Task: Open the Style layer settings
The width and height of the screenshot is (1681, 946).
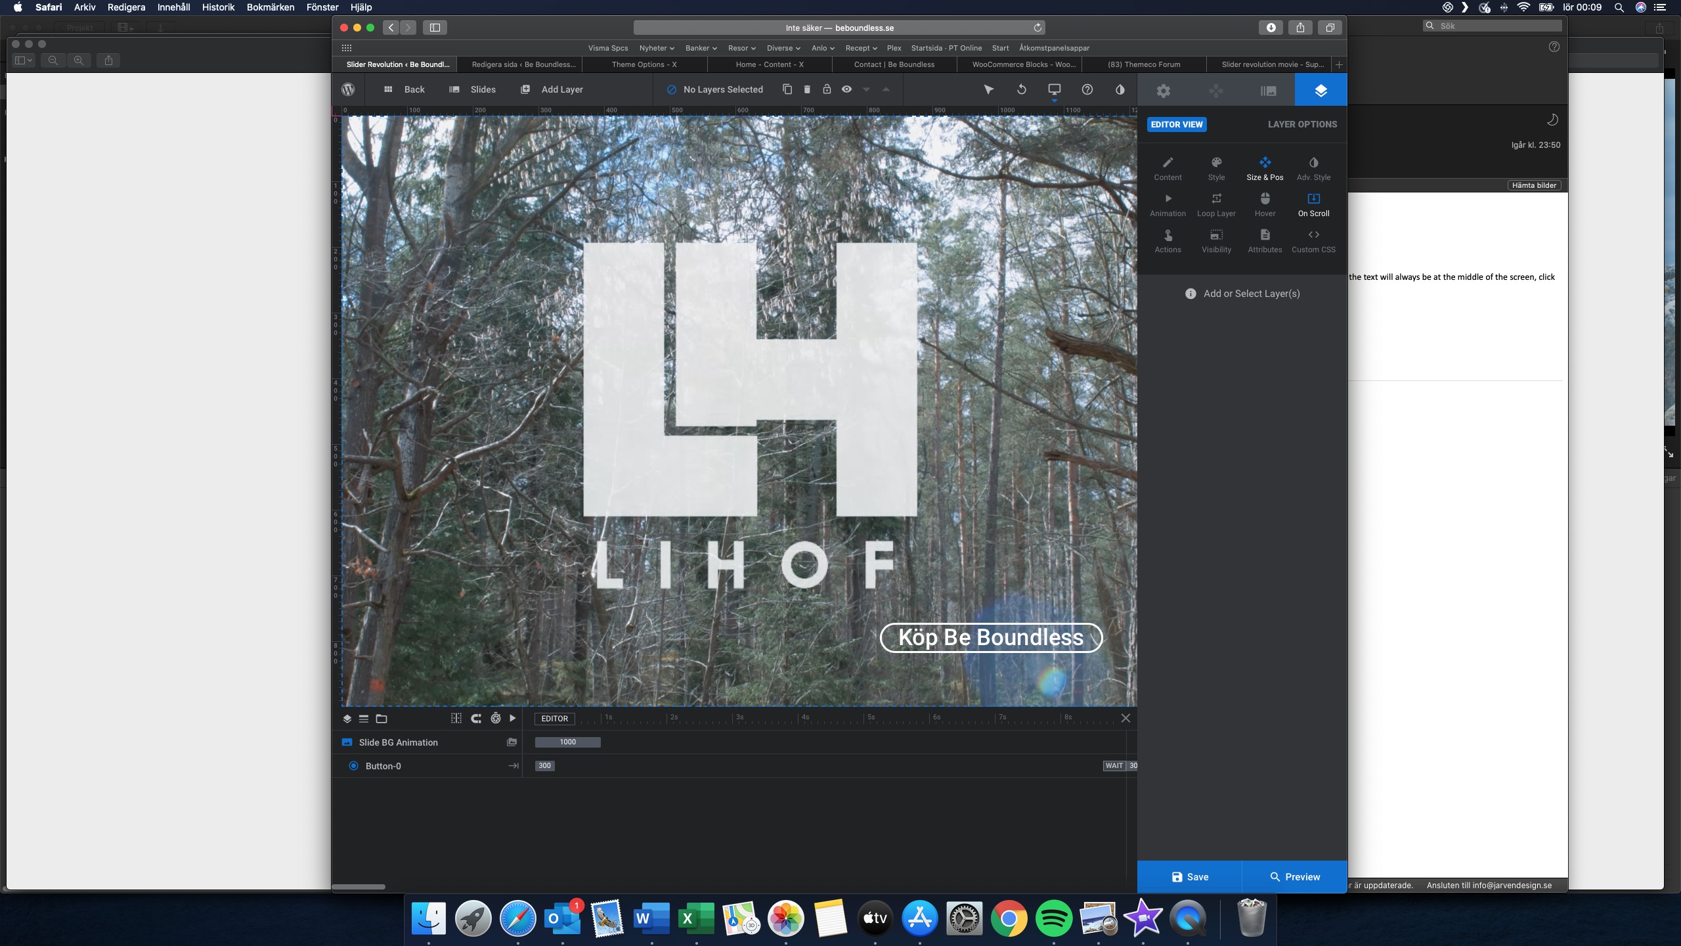Action: pyautogui.click(x=1216, y=169)
